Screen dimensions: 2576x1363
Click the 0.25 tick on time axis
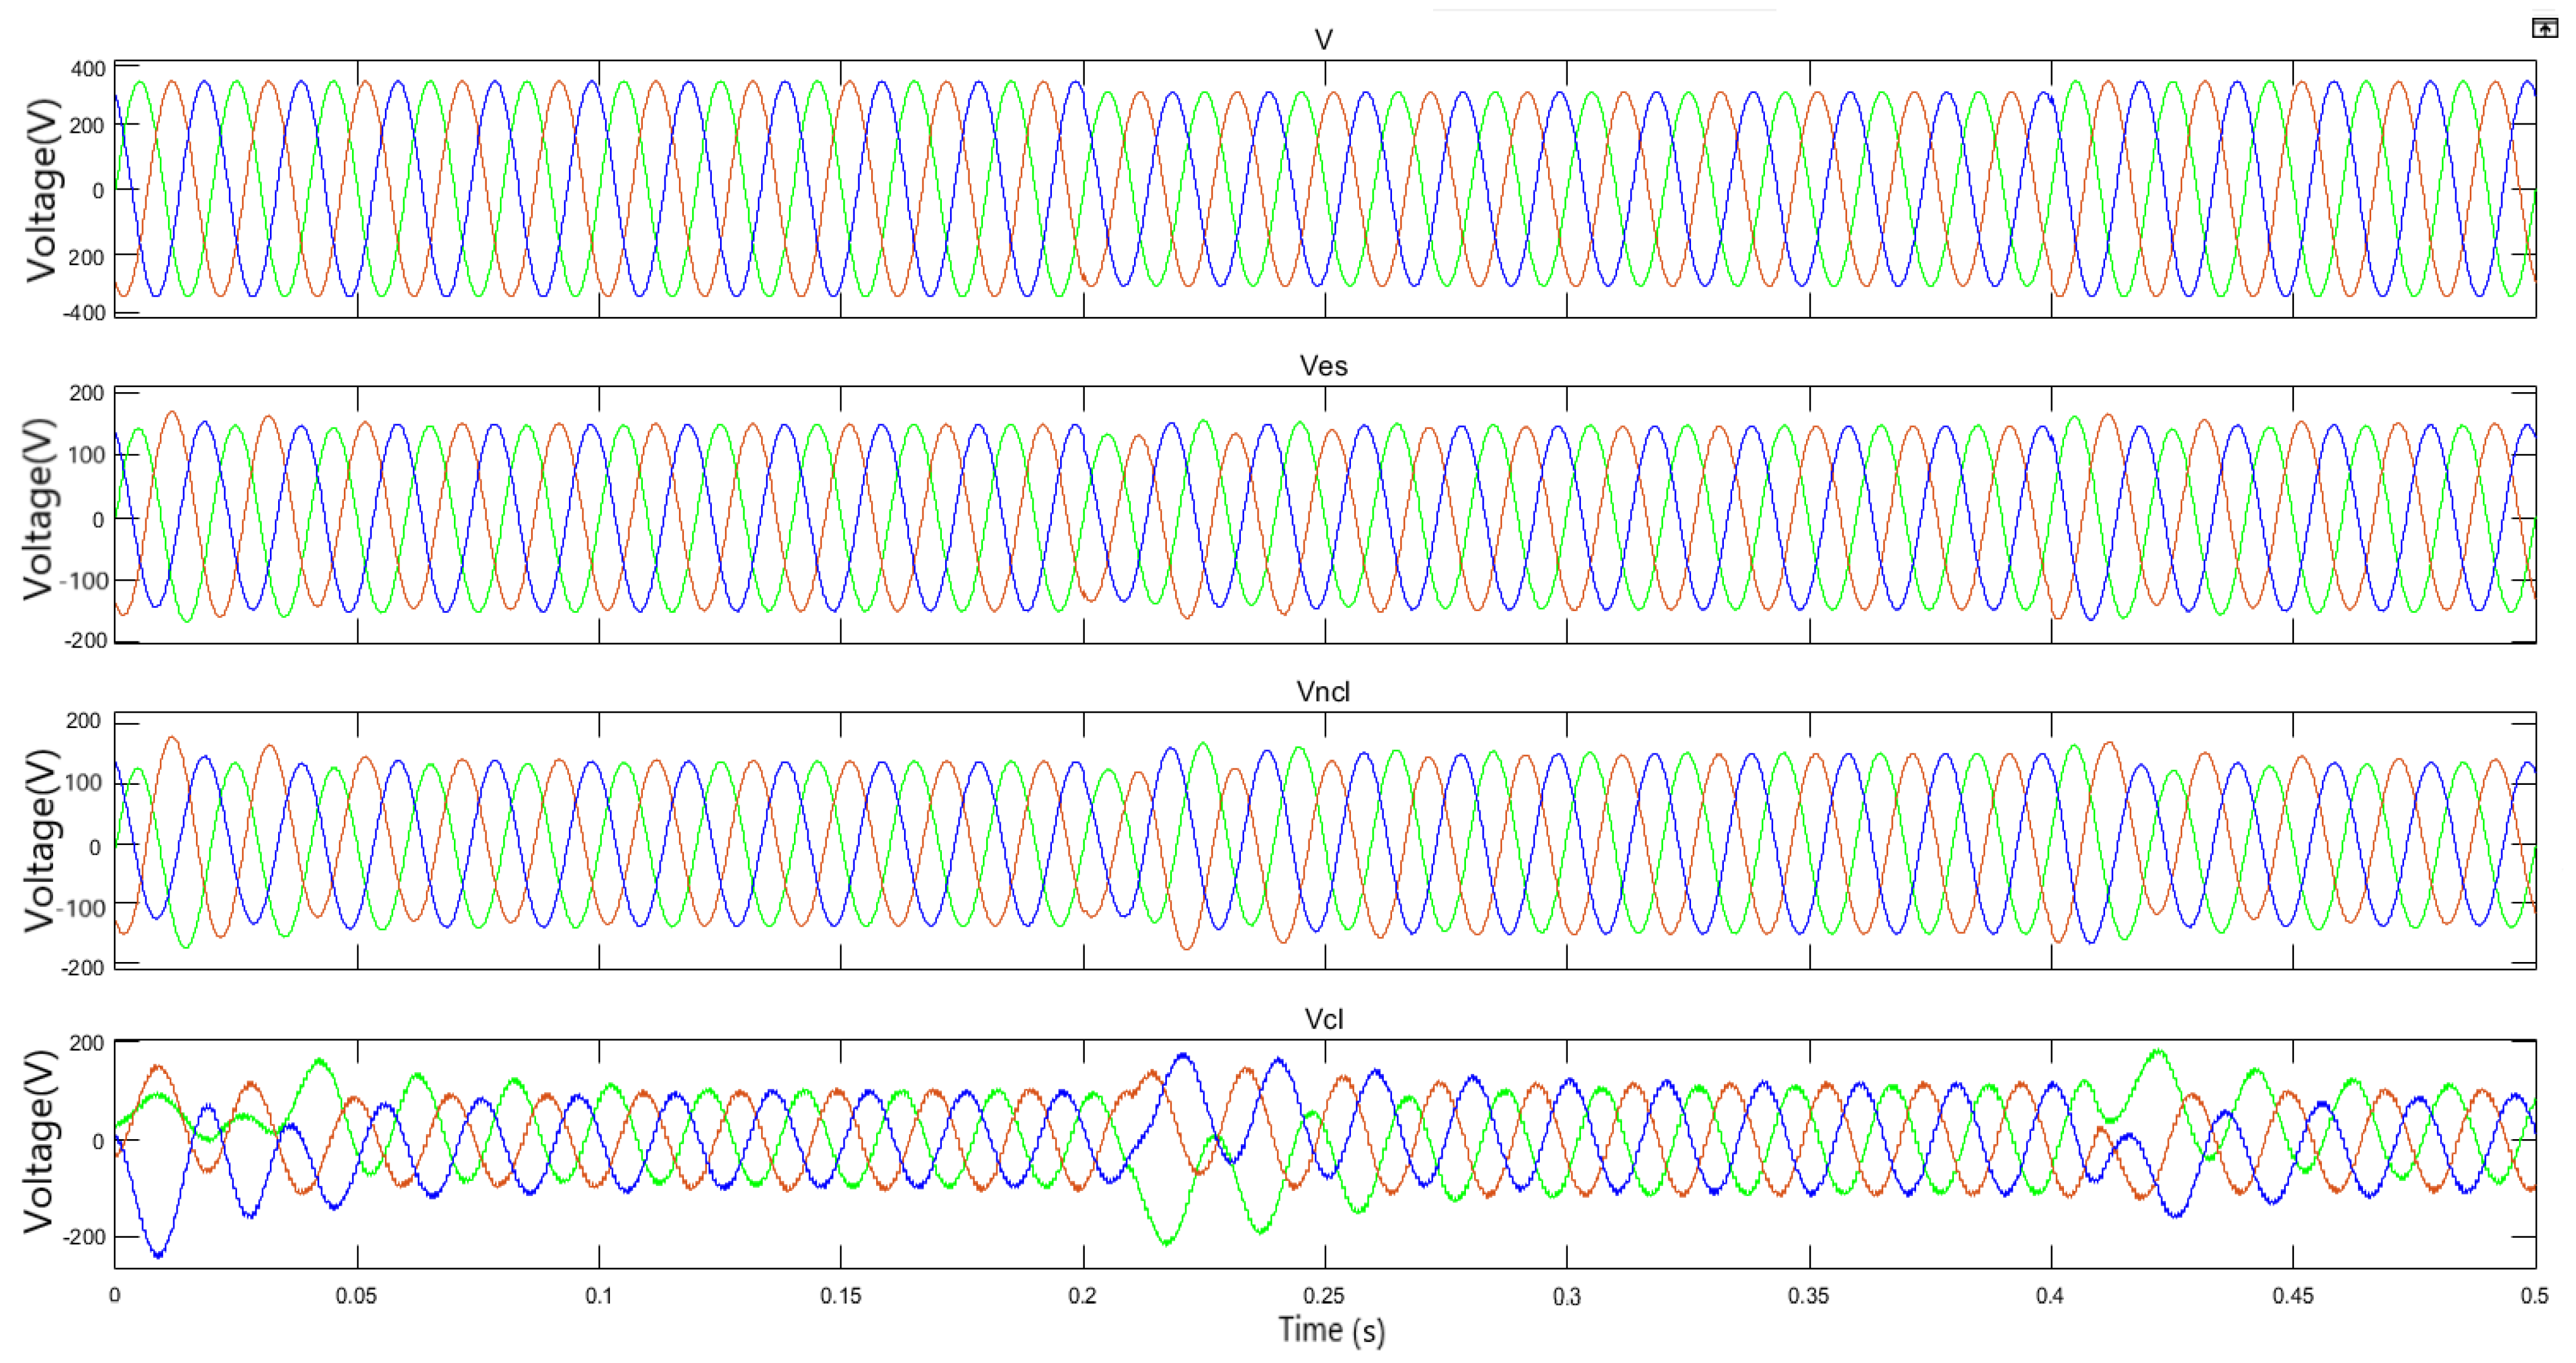[x=1324, y=1296]
